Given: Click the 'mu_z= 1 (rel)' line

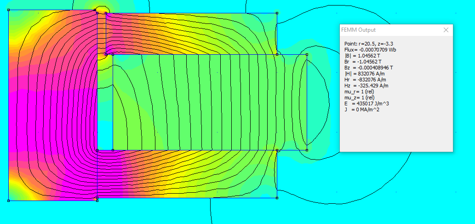Looking at the screenshot, I should click(x=359, y=98).
